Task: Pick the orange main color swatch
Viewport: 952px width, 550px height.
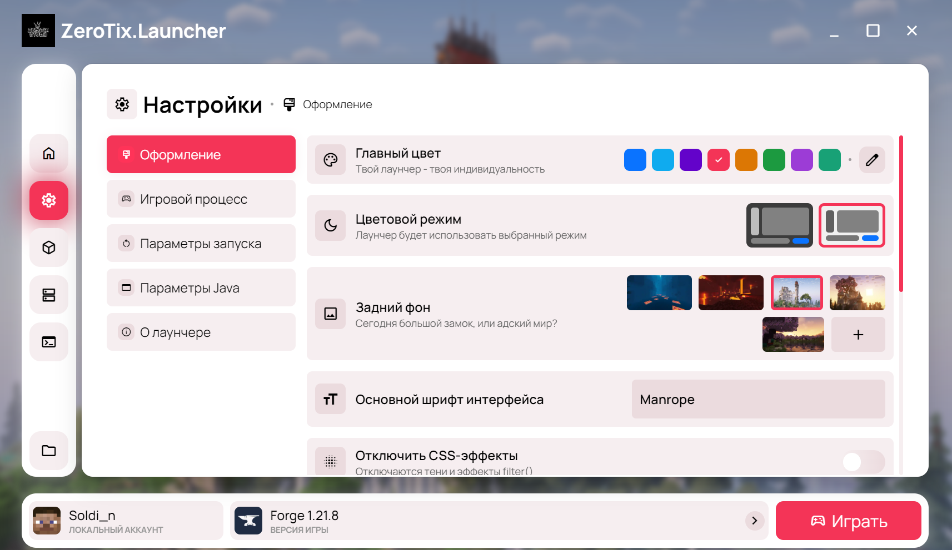Action: 746,160
